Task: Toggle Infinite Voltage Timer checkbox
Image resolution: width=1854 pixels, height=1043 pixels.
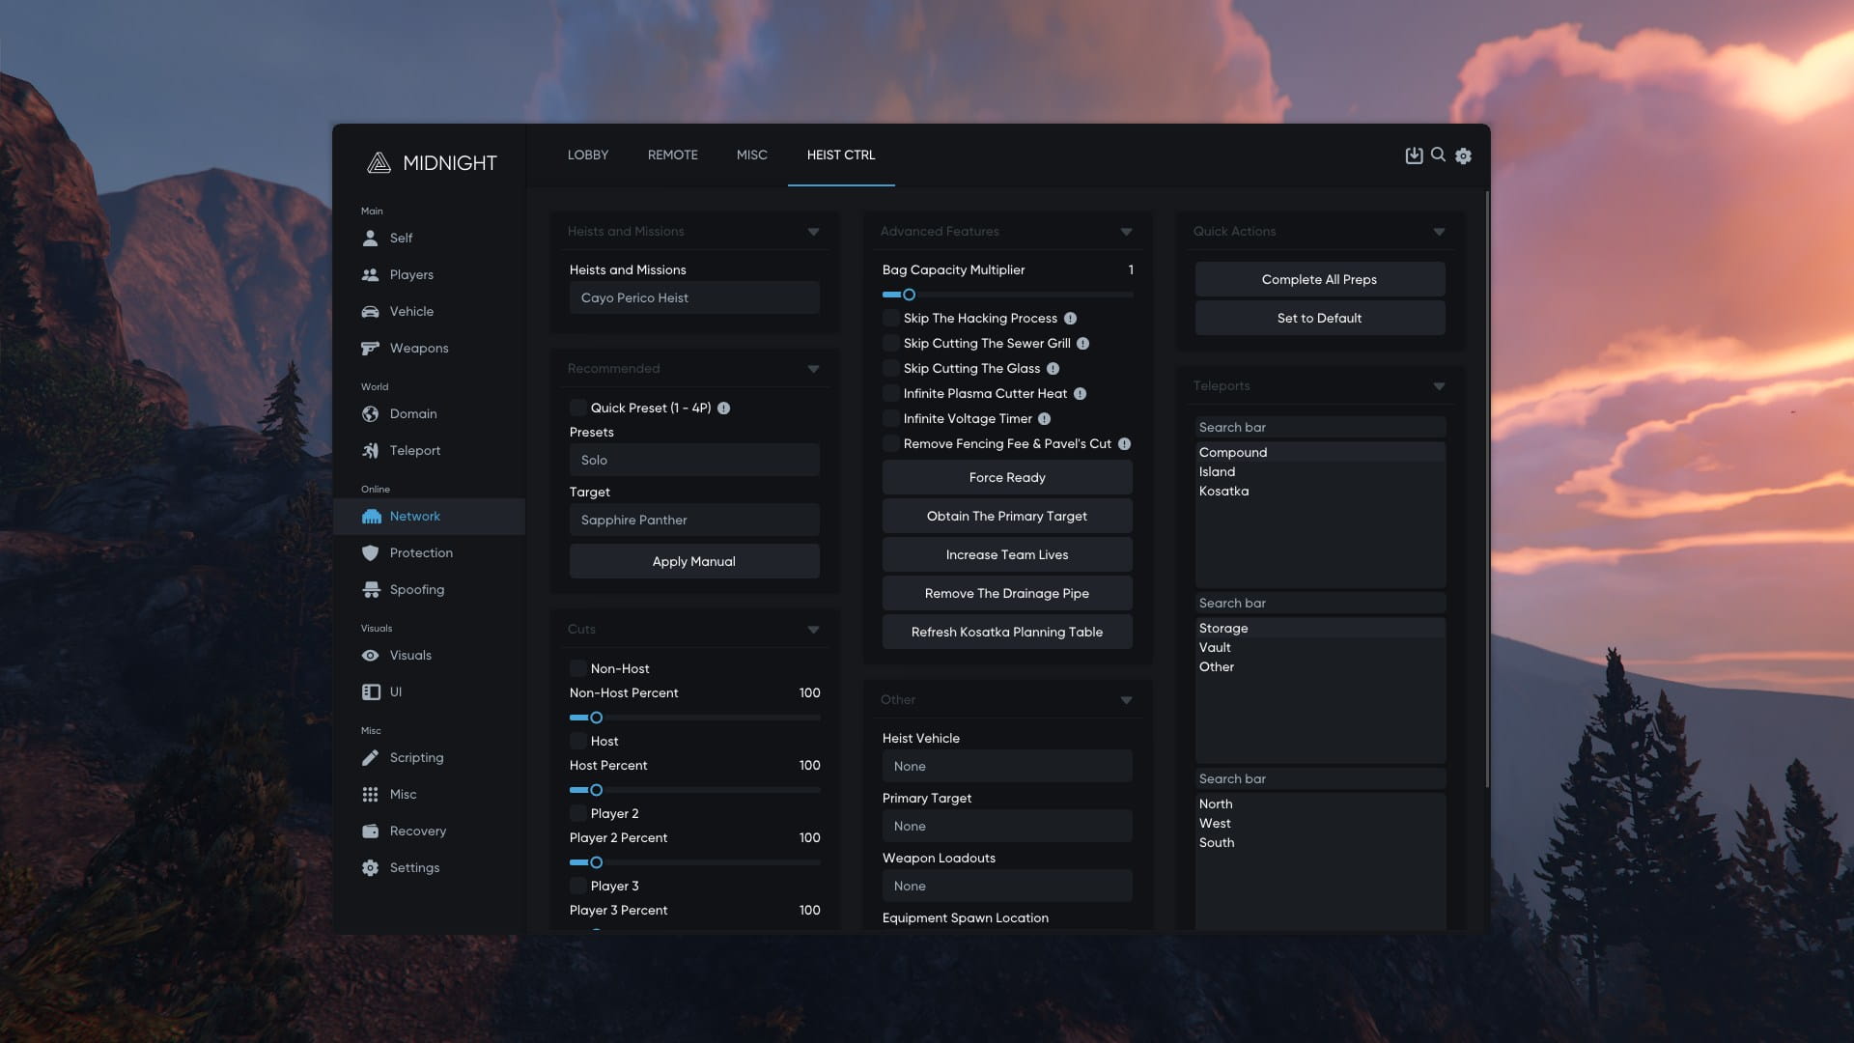Action: point(890,419)
